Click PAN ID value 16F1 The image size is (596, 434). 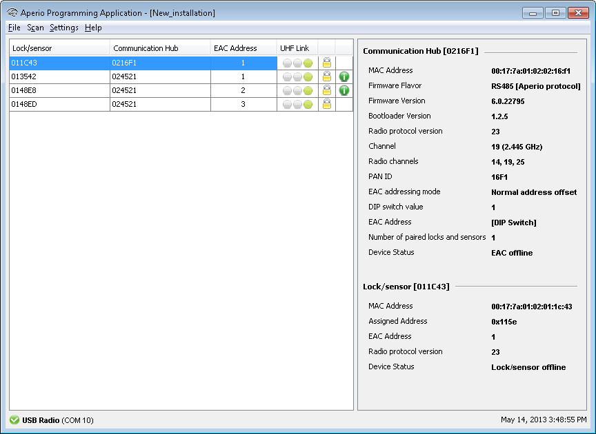(499, 177)
